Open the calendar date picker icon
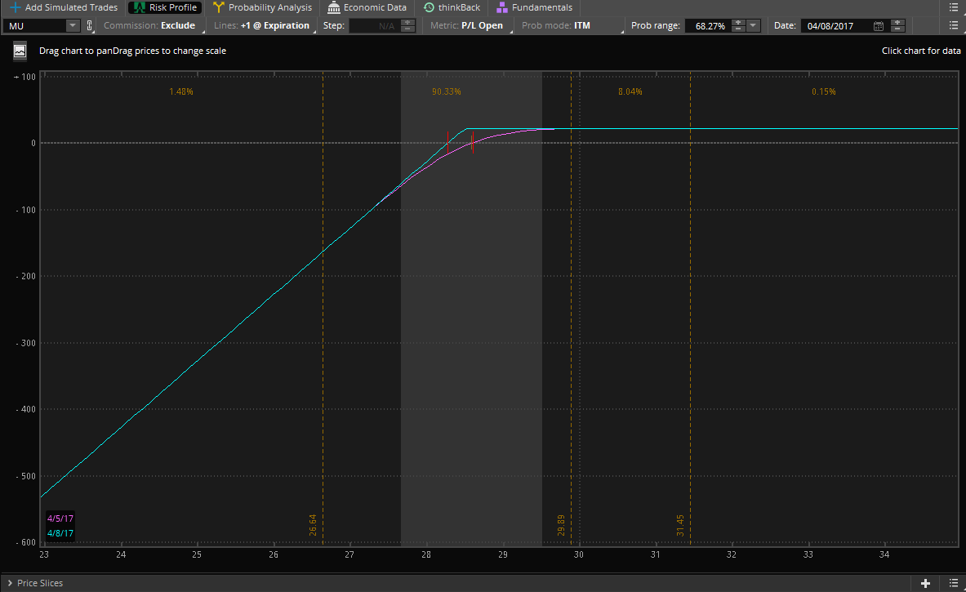966x592 pixels. coord(879,25)
